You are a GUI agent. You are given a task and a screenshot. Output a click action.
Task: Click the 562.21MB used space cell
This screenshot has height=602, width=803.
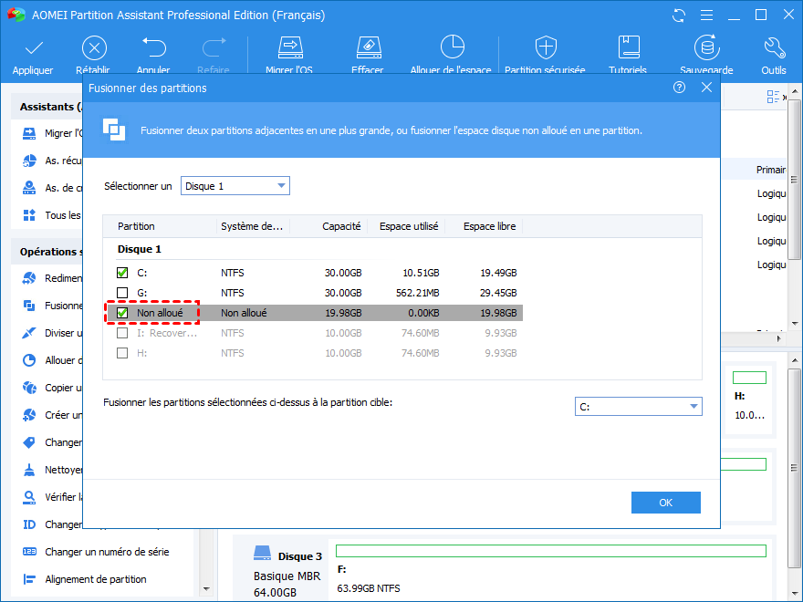tap(417, 293)
